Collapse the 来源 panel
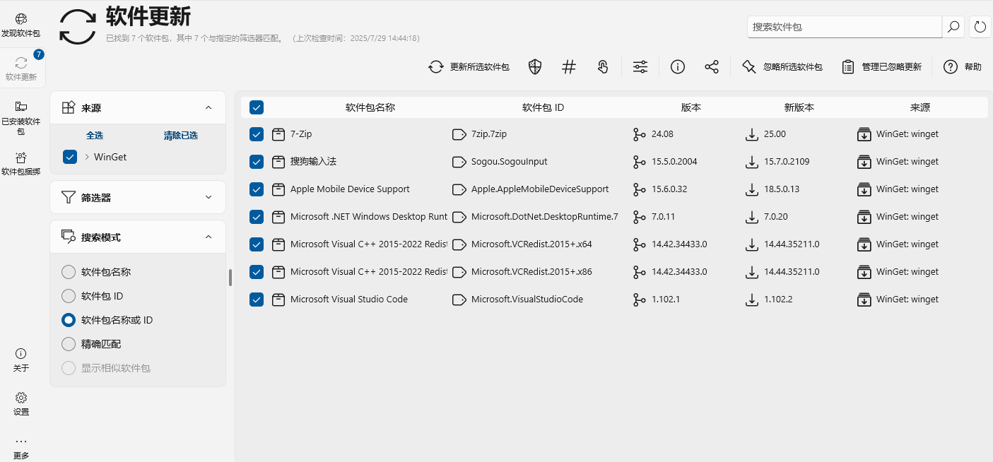The image size is (993, 462). [208, 108]
